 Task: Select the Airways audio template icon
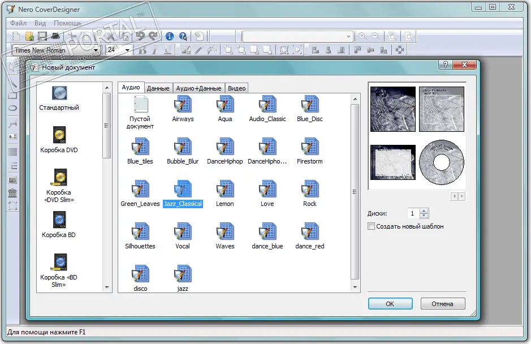[183, 105]
